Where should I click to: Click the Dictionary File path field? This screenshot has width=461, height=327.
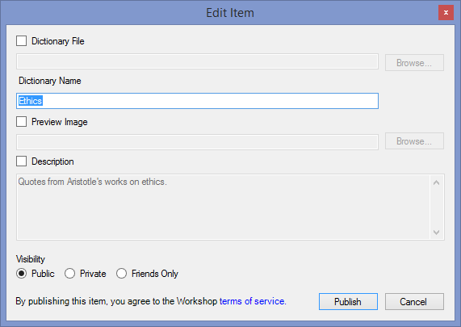tap(197, 61)
